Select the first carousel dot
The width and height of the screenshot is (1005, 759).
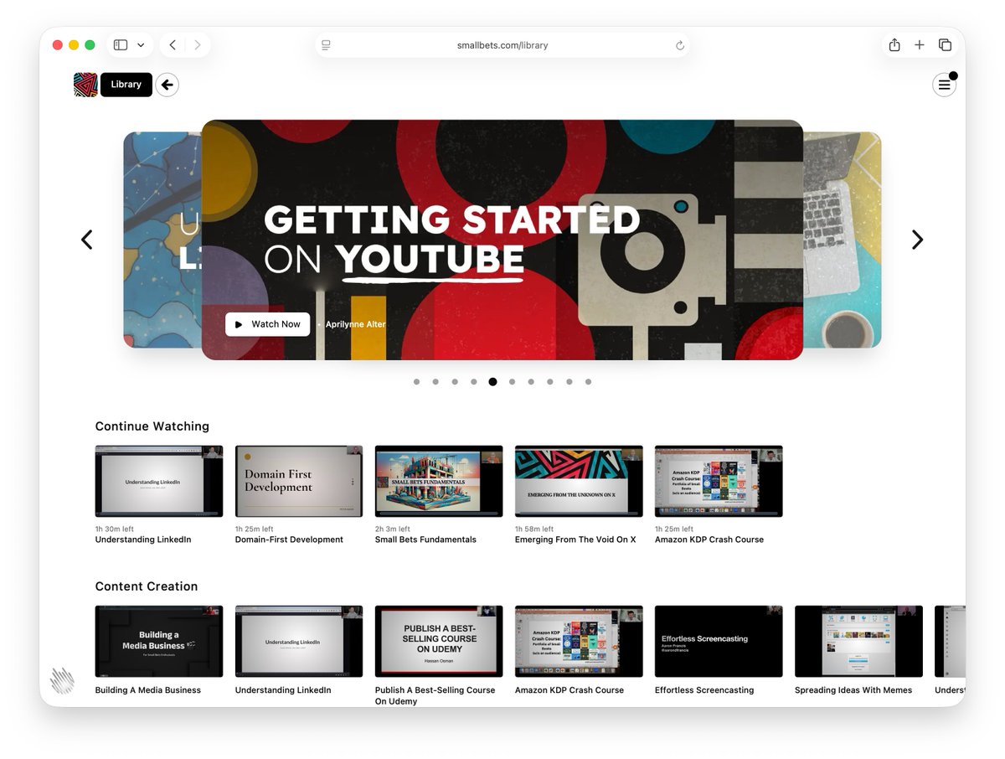coord(416,382)
